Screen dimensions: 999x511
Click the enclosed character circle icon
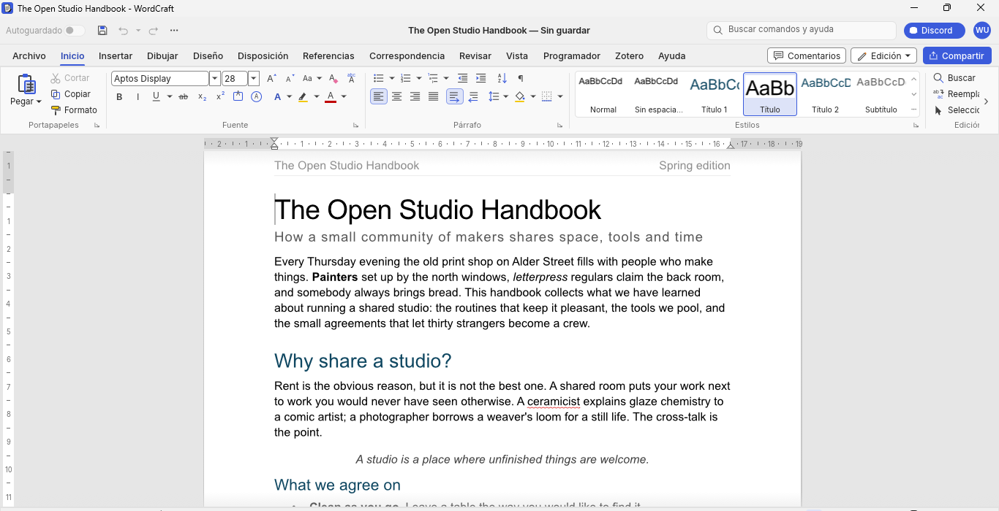[x=257, y=97]
